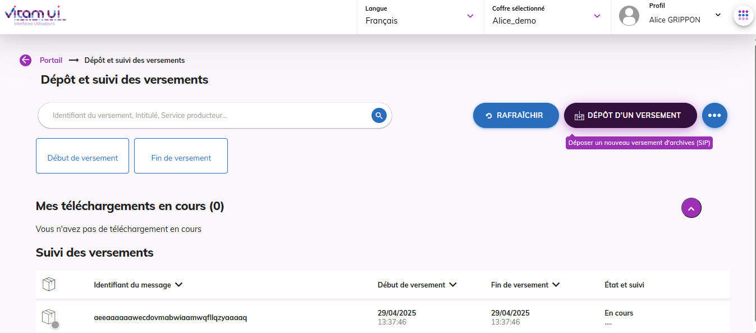This screenshot has width=756, height=333.
Task: Click the versement search input field
Action: click(208, 116)
